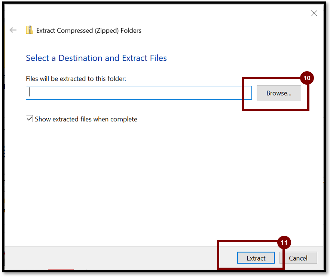Click the blank white area below the checkbox

point(150,180)
